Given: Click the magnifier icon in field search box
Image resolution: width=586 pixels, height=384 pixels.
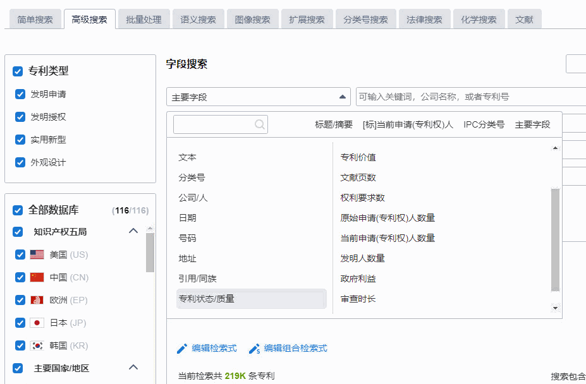Looking at the screenshot, I should coord(259,124).
